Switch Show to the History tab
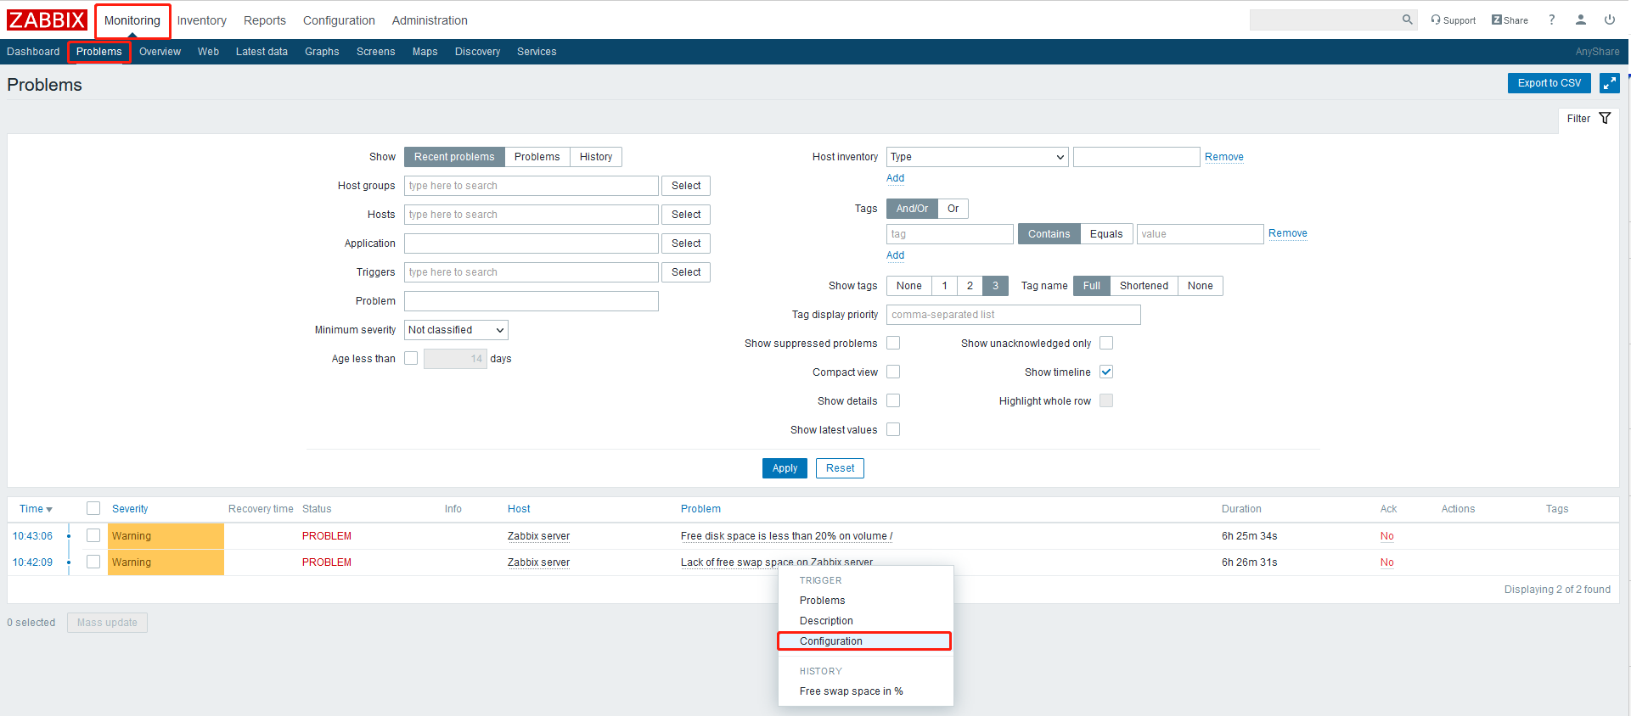This screenshot has height=716, width=1631. [596, 157]
